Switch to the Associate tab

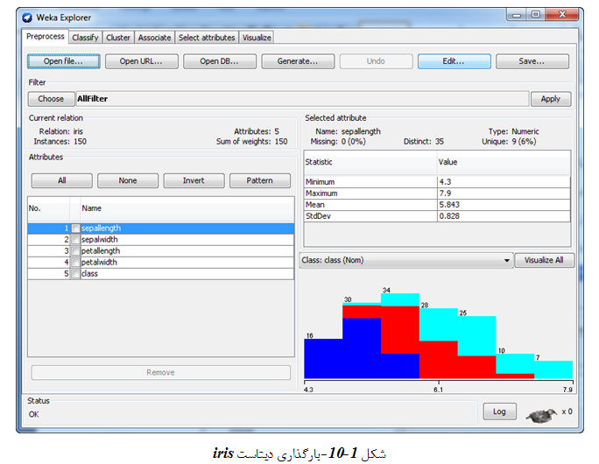pos(154,38)
